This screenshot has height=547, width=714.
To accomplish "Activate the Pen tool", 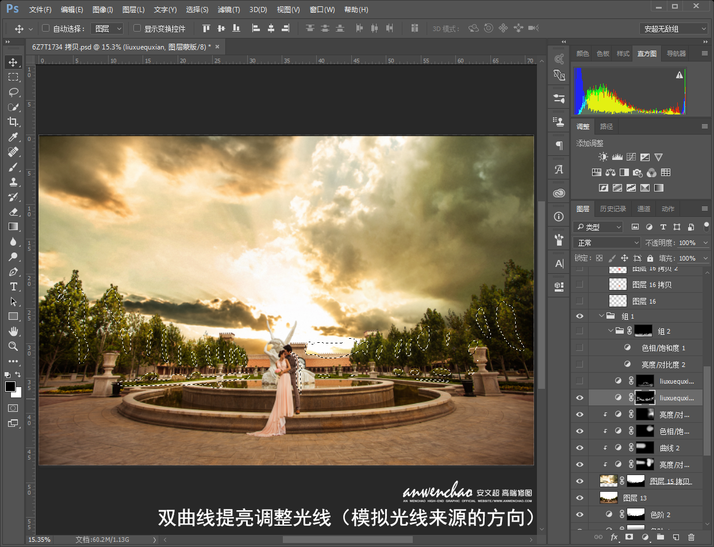I will (x=13, y=271).
